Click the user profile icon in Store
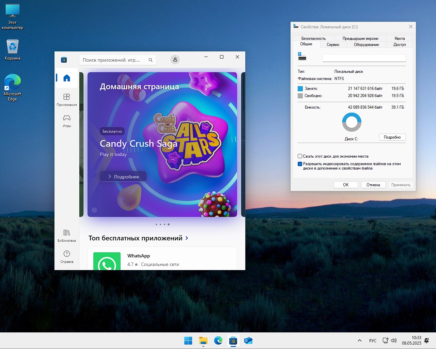 (x=175, y=60)
